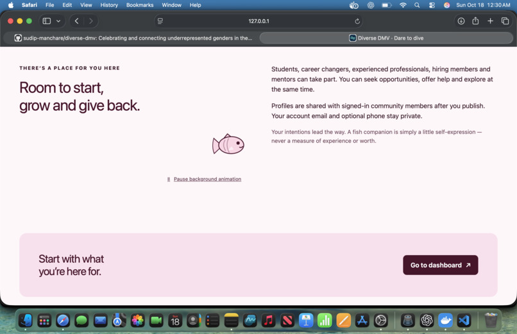517x334 pixels.
Task: Open the Safari menu
Action: point(30,5)
